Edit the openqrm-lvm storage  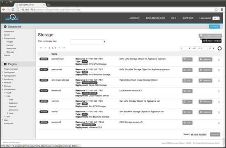(x=187, y=59)
